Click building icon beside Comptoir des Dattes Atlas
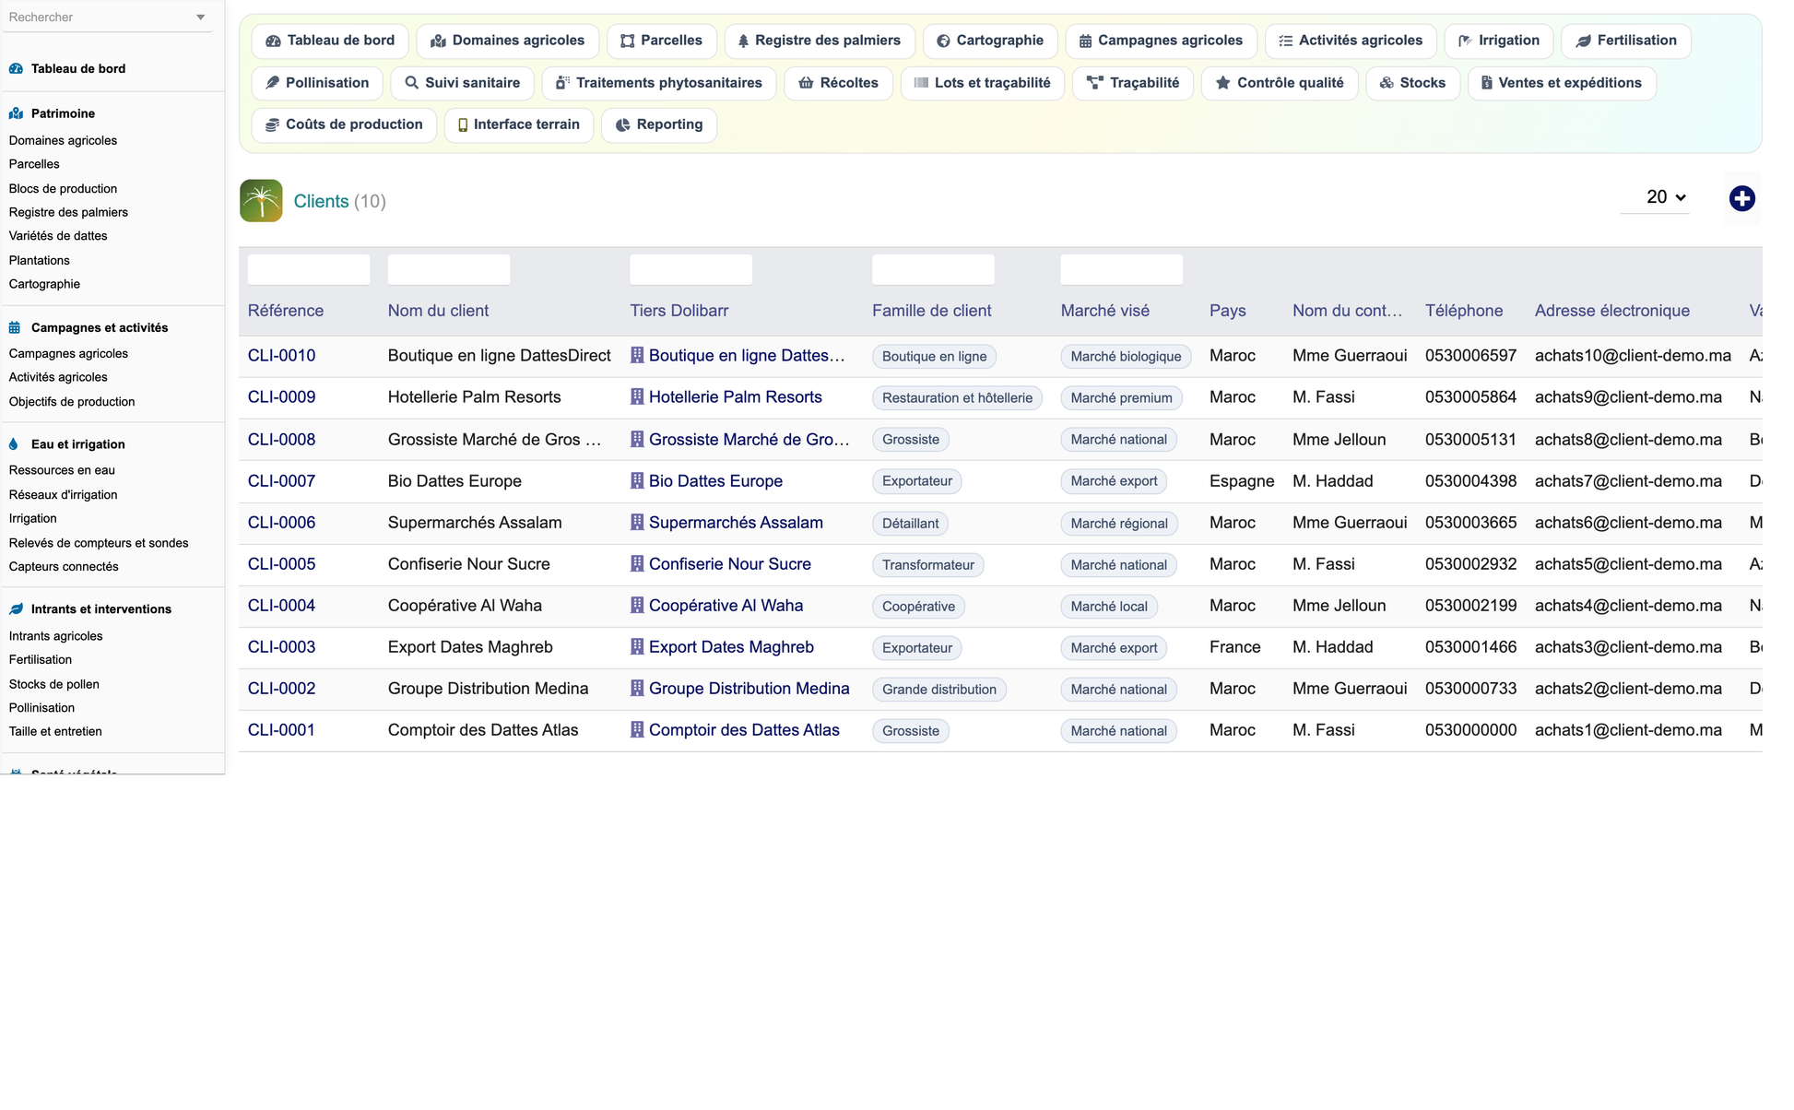The image size is (1794, 1110). (637, 729)
